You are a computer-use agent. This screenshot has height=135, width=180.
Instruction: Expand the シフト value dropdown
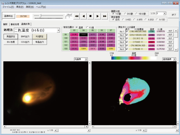pyautogui.click(x=165, y=13)
